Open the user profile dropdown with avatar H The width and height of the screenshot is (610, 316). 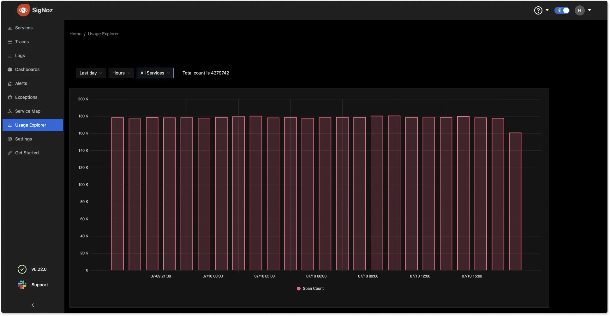coord(583,10)
